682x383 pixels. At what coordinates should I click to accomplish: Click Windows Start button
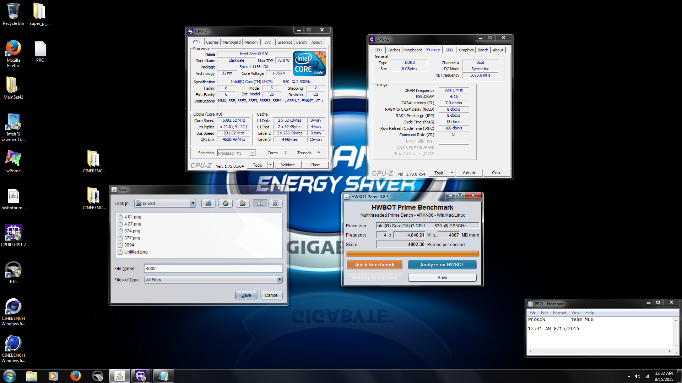tap(10, 376)
